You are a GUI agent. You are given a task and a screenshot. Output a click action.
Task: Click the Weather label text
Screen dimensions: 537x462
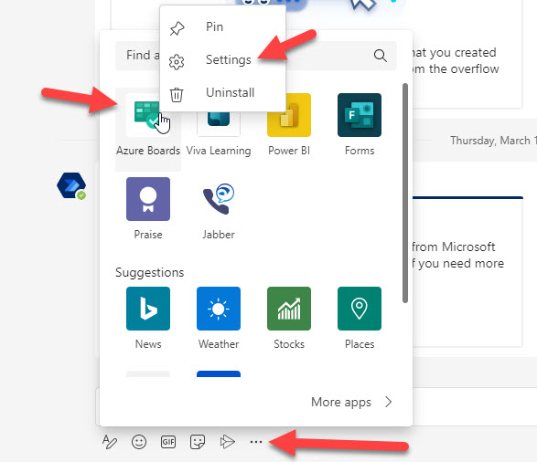point(219,344)
